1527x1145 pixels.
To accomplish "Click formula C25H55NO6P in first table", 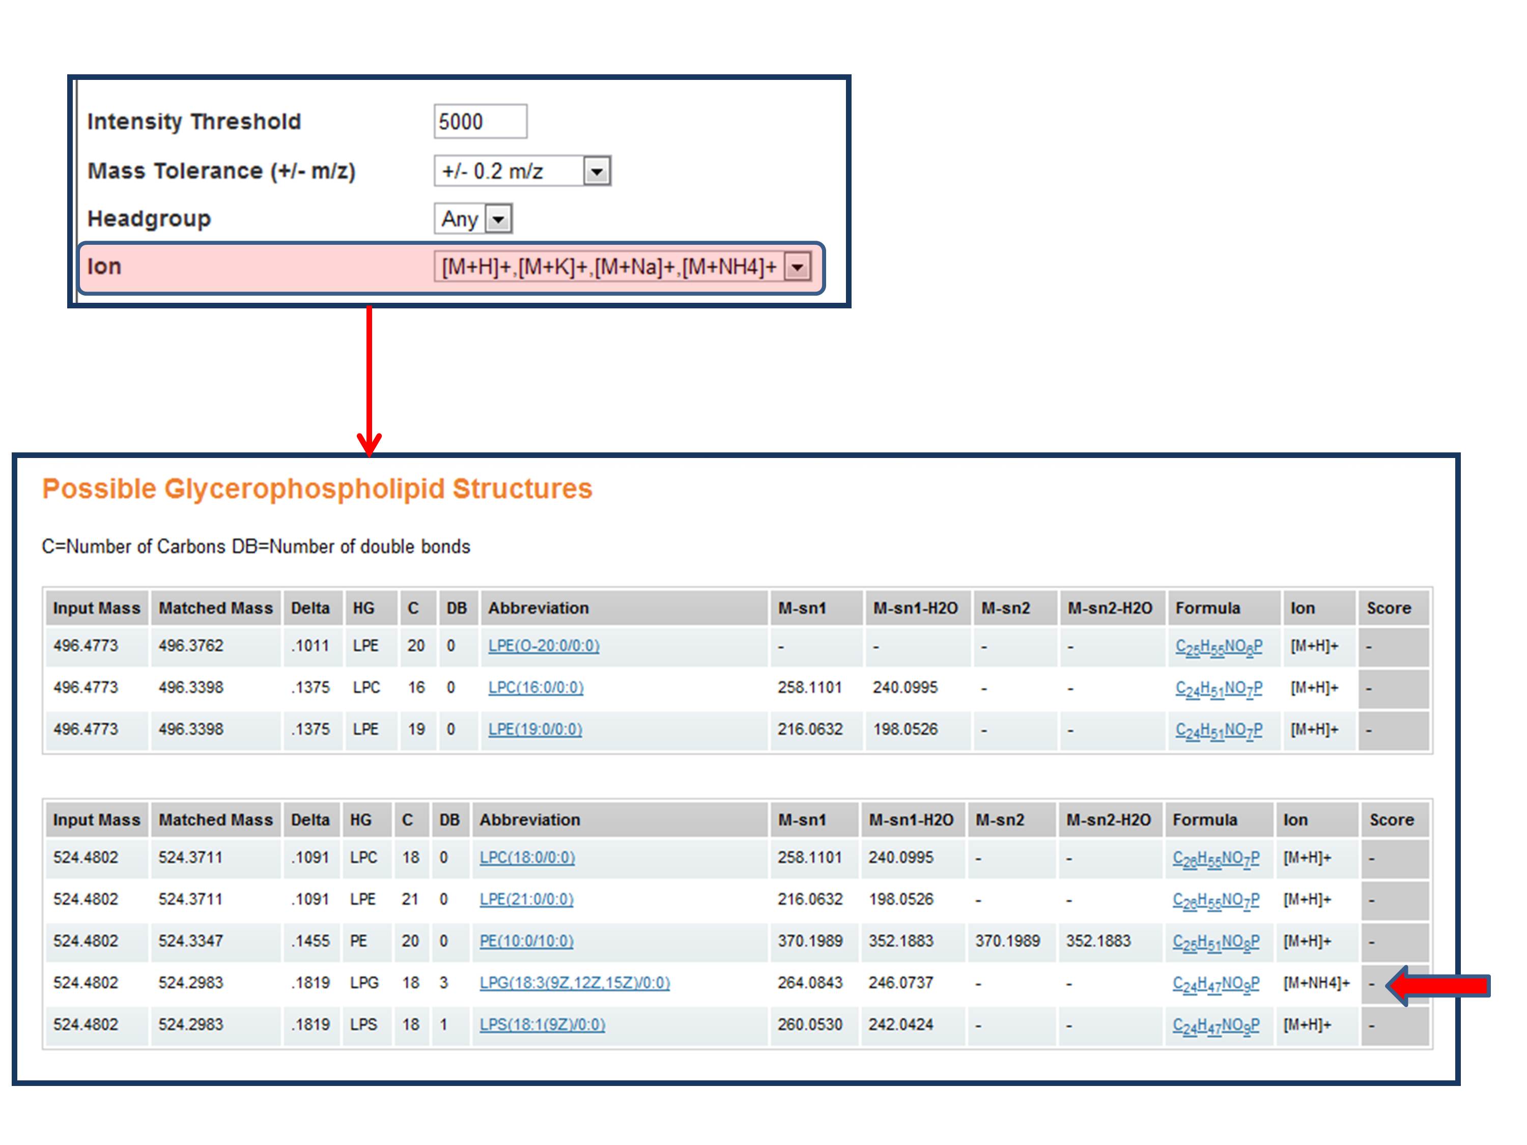I will pos(1219,647).
